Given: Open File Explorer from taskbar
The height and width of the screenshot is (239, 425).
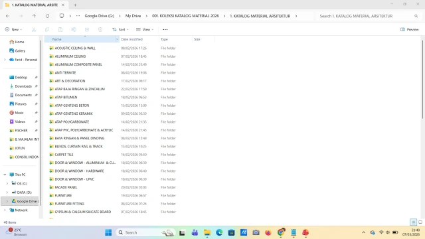Looking at the screenshot, I should [207, 232].
